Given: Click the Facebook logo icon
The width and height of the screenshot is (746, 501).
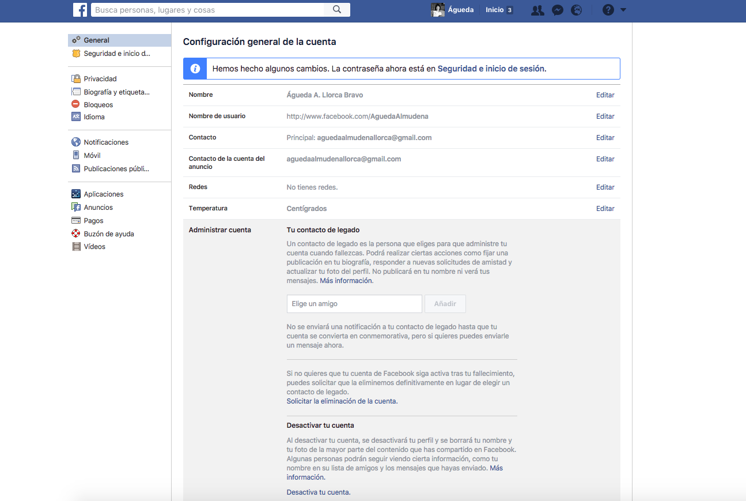Looking at the screenshot, I should click(80, 10).
